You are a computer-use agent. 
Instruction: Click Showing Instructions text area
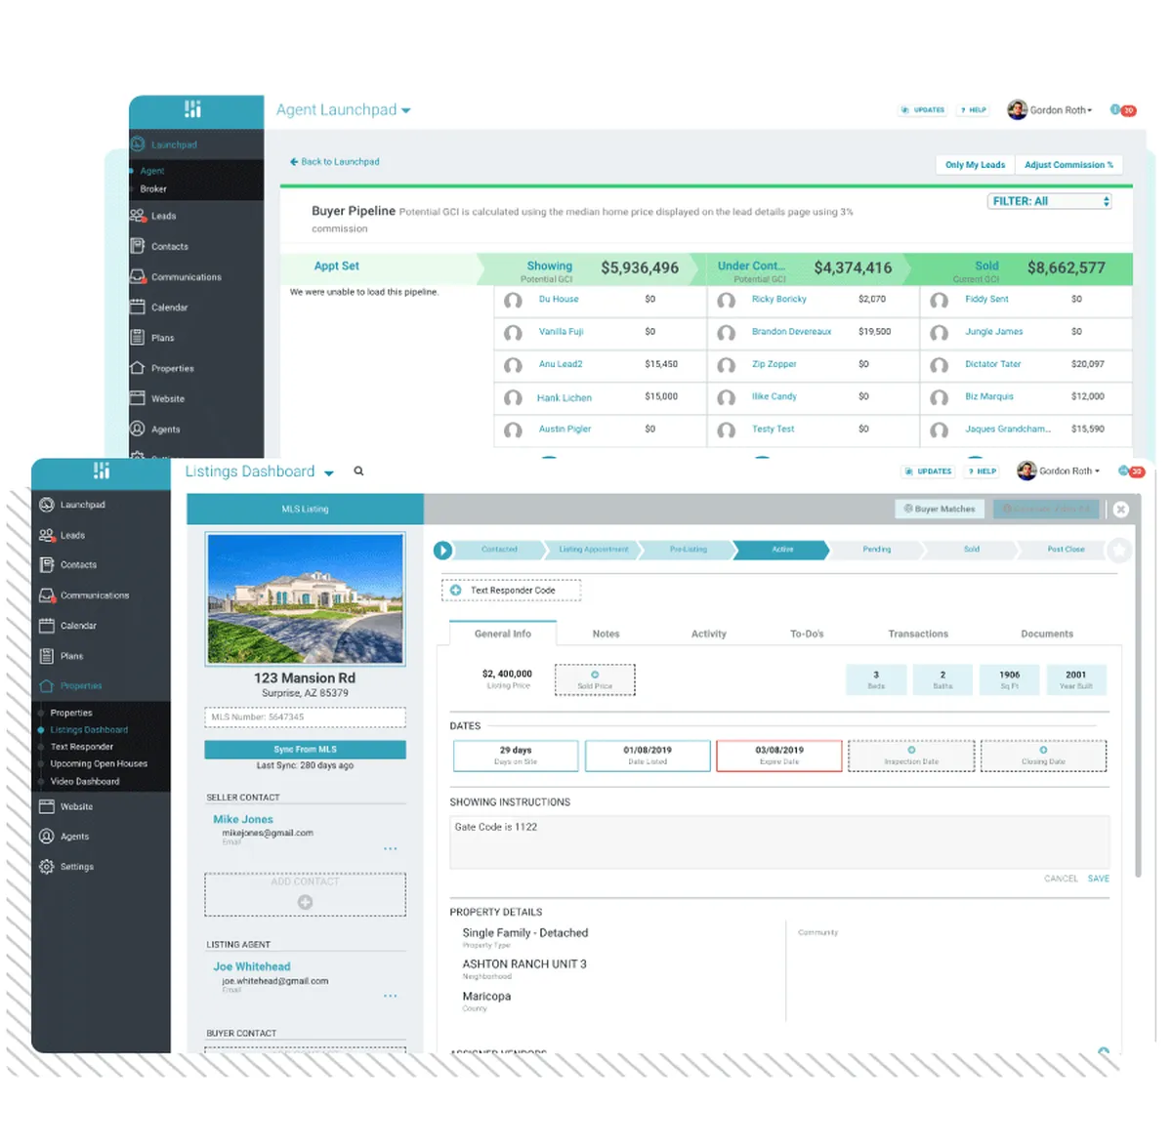pyautogui.click(x=779, y=841)
